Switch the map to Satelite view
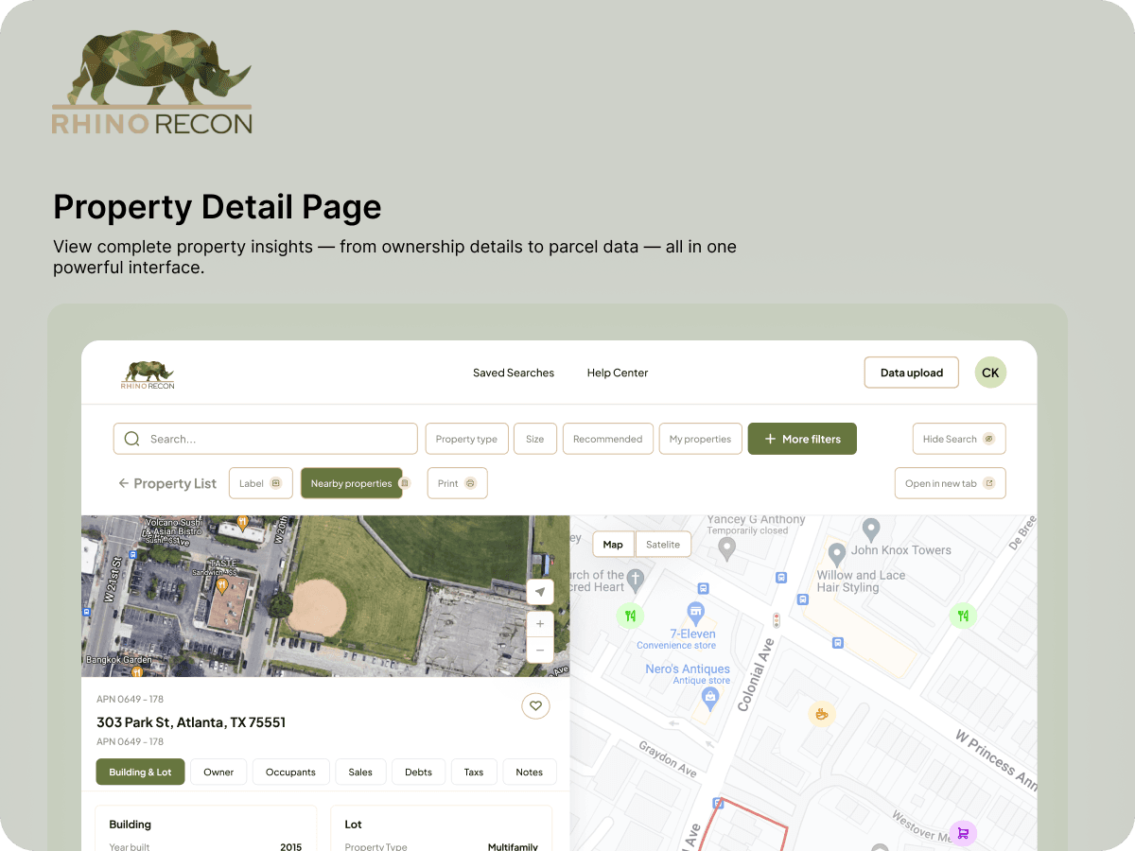This screenshot has height=851, width=1135. tap(663, 545)
